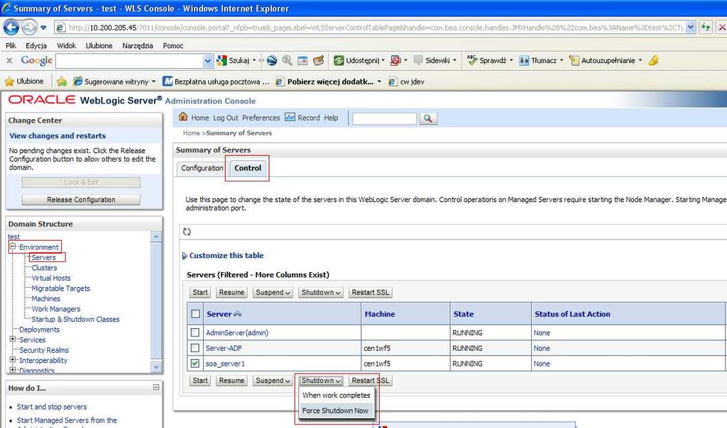This screenshot has width=727, height=428.
Task: Click the refresh icon beside the address bar
Action: pyautogui.click(x=706, y=28)
